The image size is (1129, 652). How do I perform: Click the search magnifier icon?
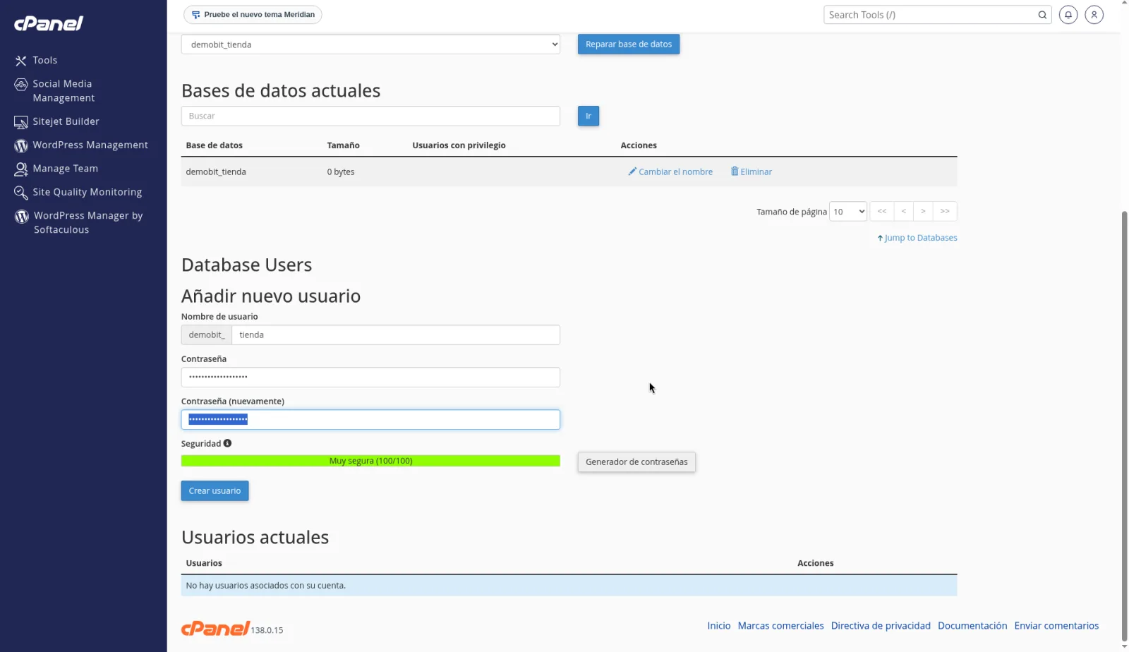coord(1042,15)
